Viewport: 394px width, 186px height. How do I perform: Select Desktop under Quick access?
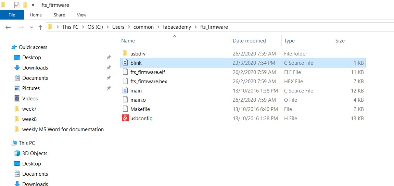(31, 58)
